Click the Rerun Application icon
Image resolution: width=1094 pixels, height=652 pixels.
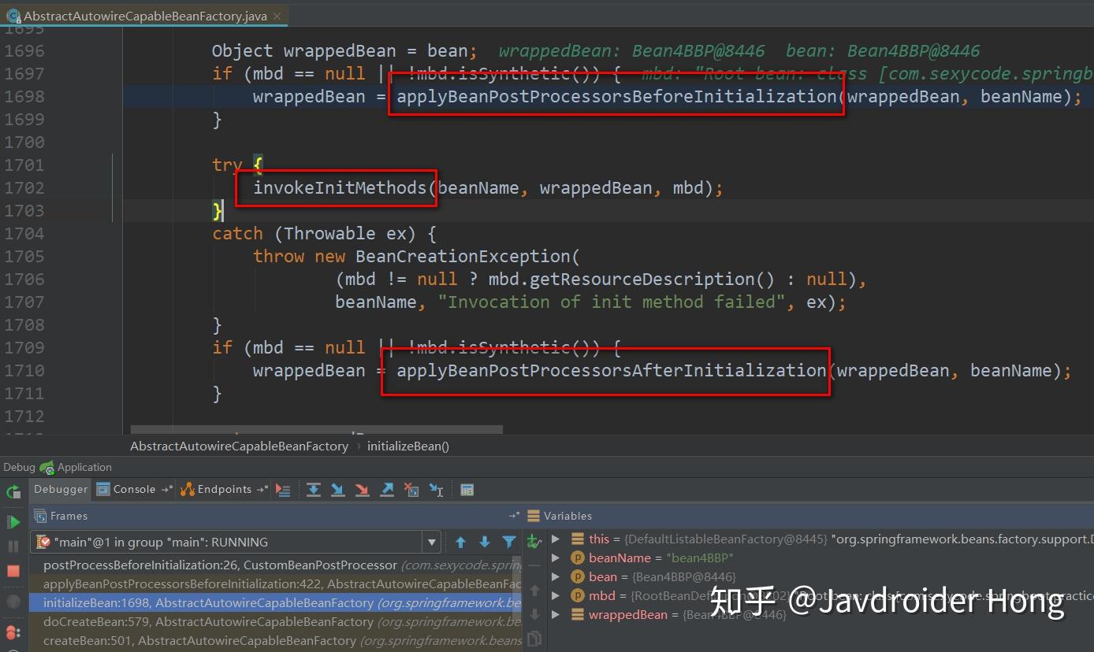(13, 491)
